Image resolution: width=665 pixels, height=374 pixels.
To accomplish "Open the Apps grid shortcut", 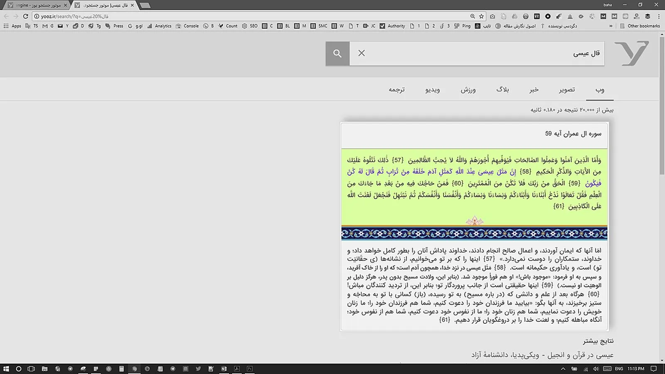I will coord(12,26).
